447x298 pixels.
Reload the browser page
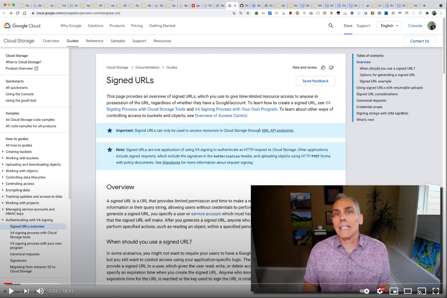click(x=17, y=13)
